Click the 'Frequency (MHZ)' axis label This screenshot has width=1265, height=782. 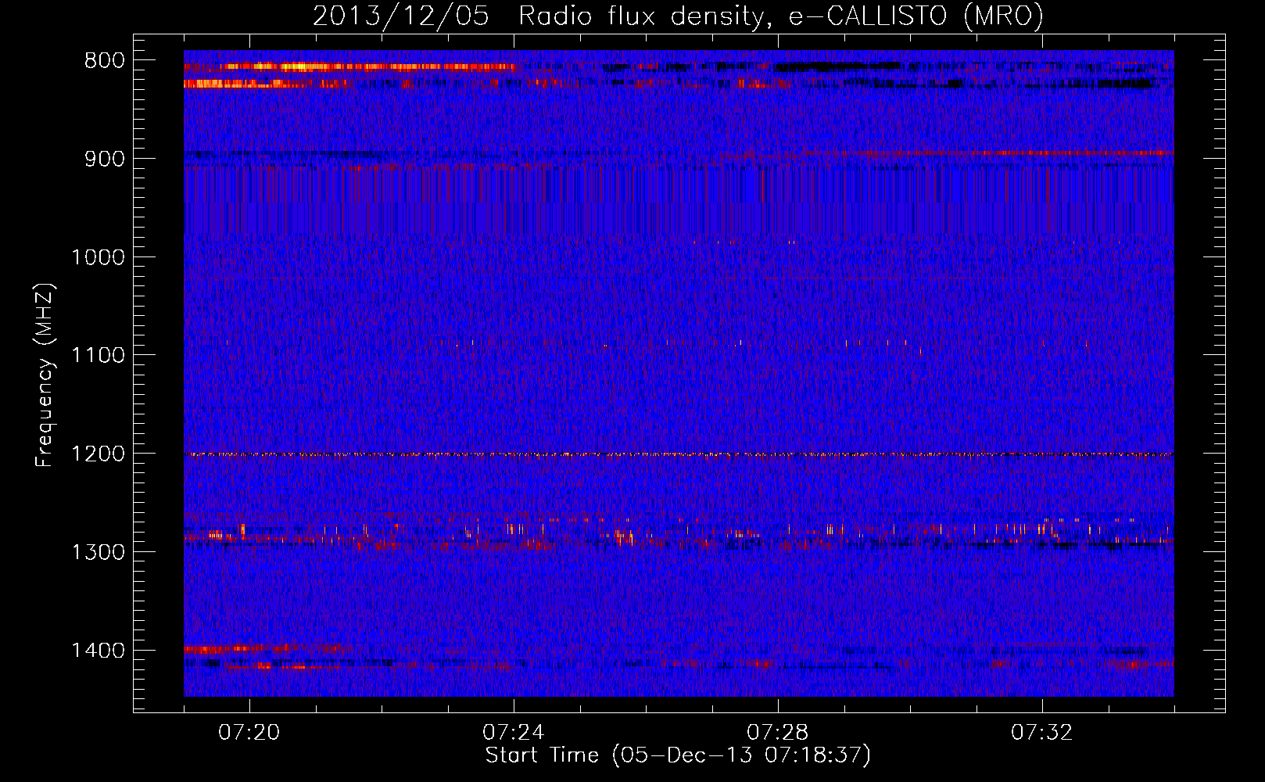(x=45, y=375)
